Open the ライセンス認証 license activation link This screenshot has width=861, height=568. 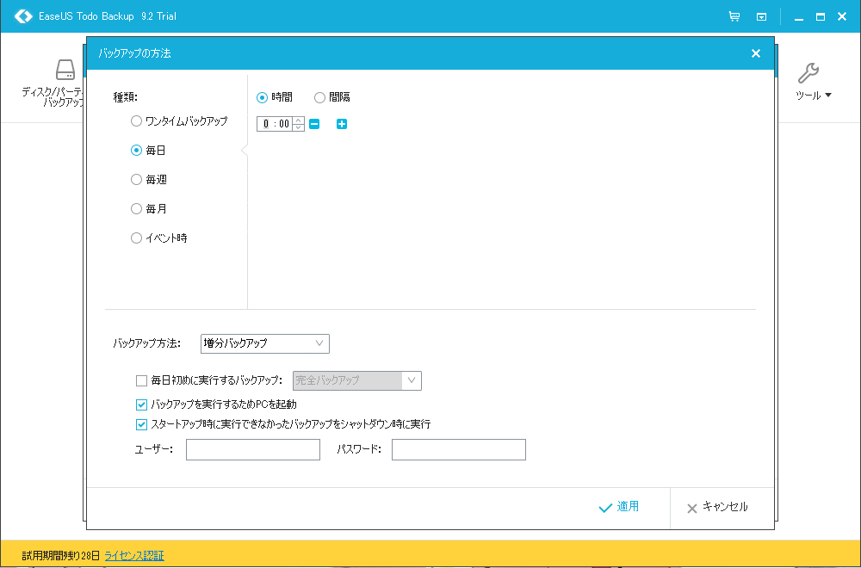point(134,556)
